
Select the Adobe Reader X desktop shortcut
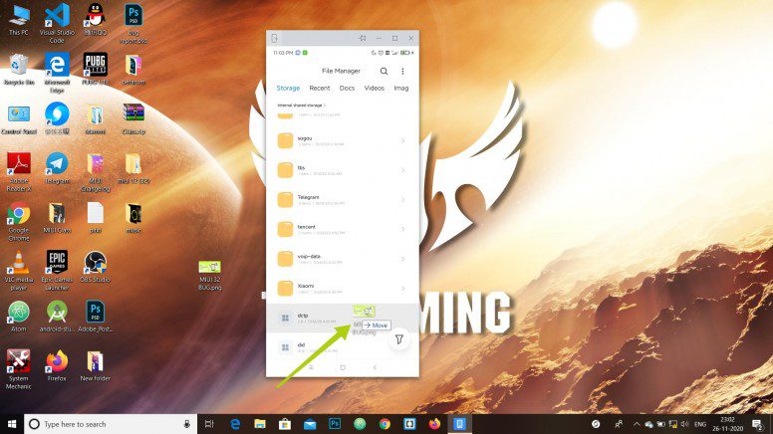click(x=19, y=171)
